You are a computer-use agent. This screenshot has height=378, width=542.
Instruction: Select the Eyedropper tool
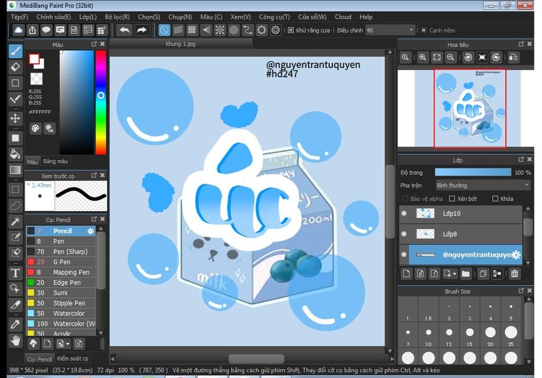[15, 324]
